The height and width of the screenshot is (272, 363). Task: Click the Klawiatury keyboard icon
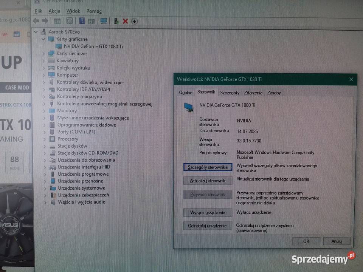click(51, 60)
